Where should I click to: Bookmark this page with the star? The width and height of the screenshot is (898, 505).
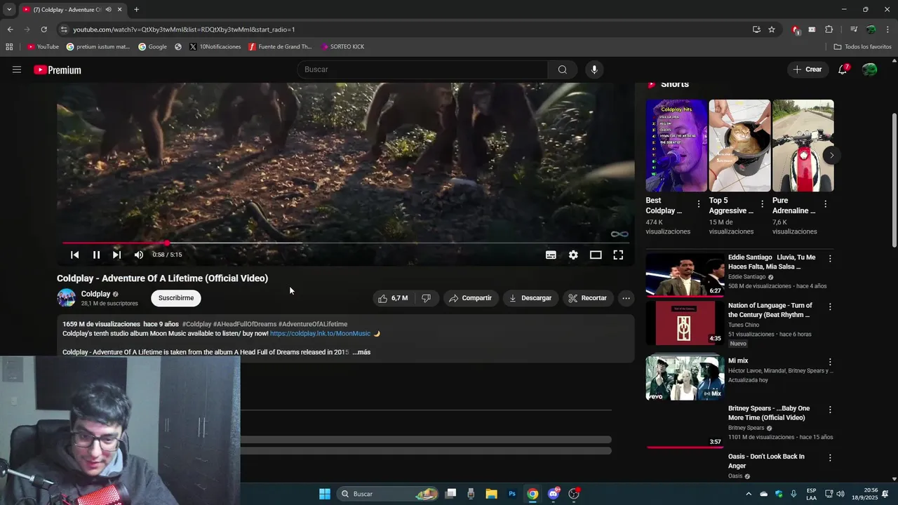(772, 29)
